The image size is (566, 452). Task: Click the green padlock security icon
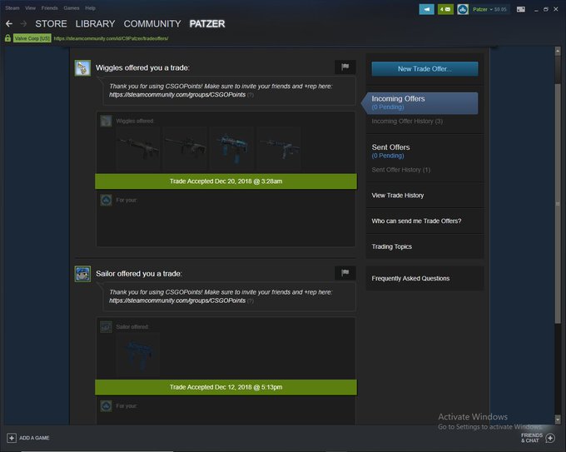tap(7, 38)
